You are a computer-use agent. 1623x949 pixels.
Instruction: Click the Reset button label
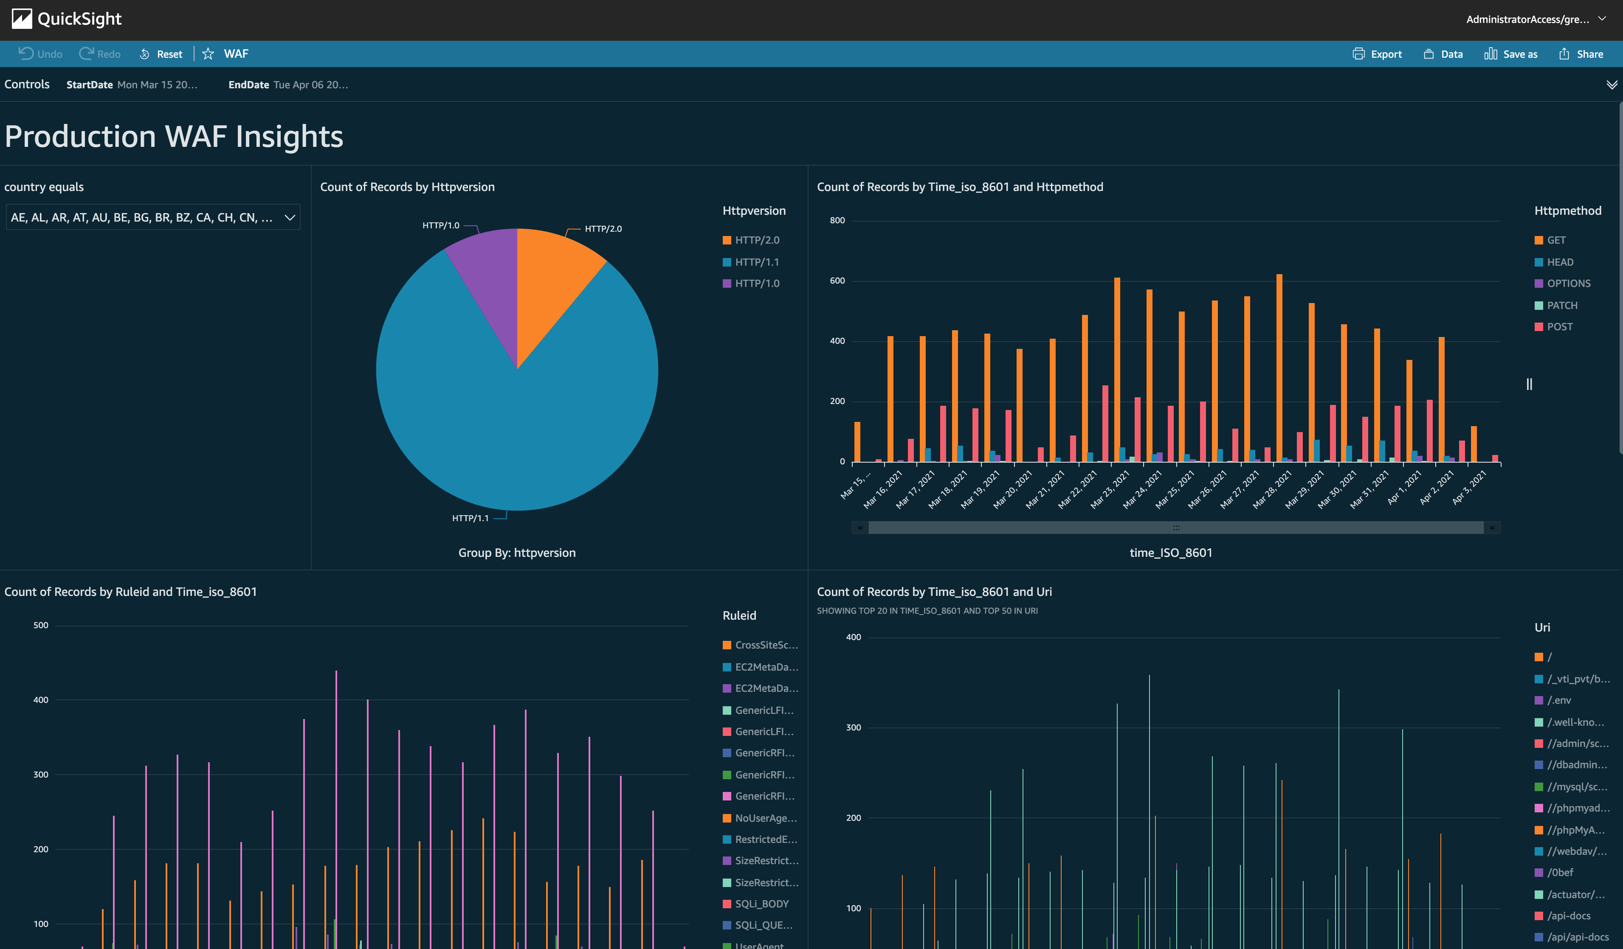tap(169, 55)
